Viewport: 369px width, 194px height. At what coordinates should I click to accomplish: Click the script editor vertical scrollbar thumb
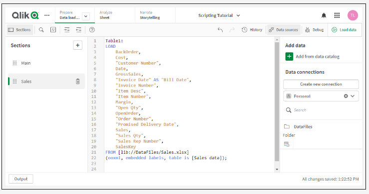click(277, 102)
